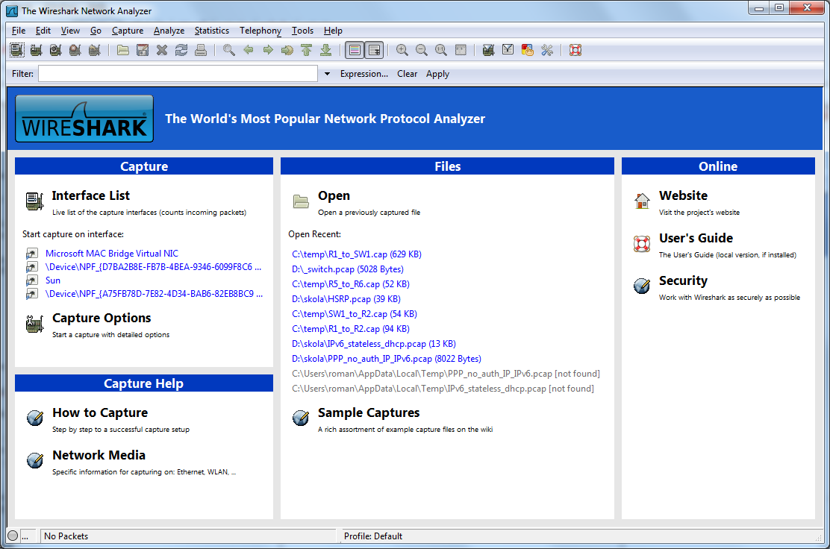Click the print packets toolbar icon
The width and height of the screenshot is (830, 549).
(x=201, y=50)
